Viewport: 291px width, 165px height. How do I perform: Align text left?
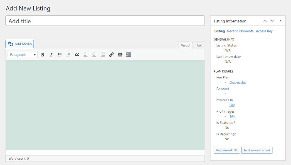pos(86,55)
